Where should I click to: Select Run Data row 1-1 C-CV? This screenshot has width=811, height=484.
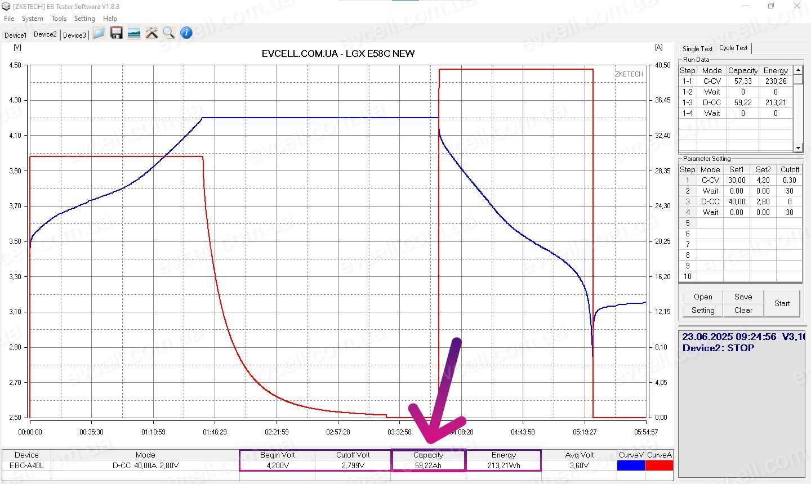coord(736,81)
